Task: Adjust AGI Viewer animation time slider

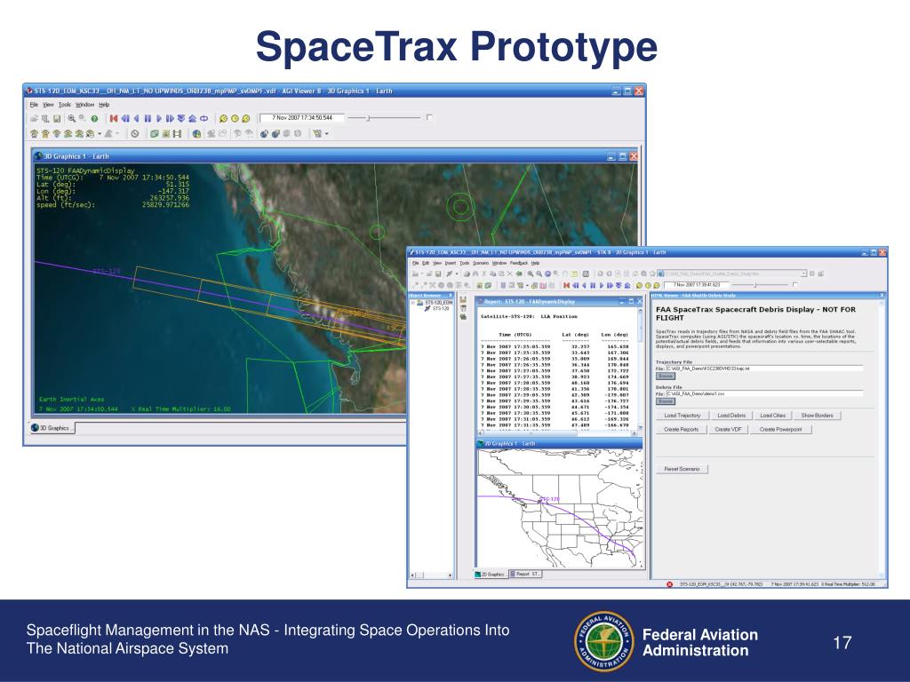Action: (369, 118)
